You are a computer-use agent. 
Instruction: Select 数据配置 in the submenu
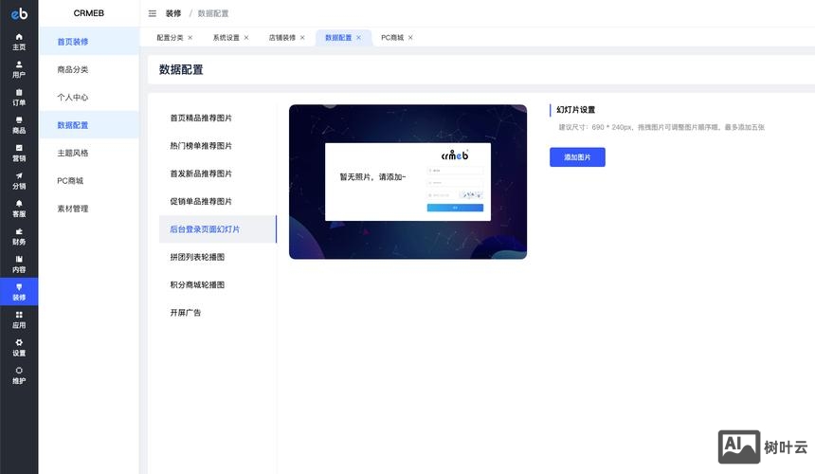click(x=89, y=125)
